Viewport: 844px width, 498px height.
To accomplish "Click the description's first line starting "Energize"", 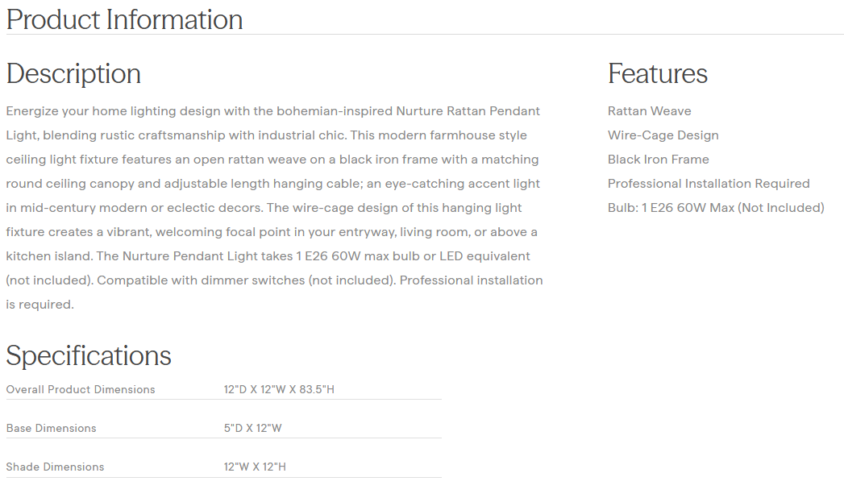I will point(272,111).
